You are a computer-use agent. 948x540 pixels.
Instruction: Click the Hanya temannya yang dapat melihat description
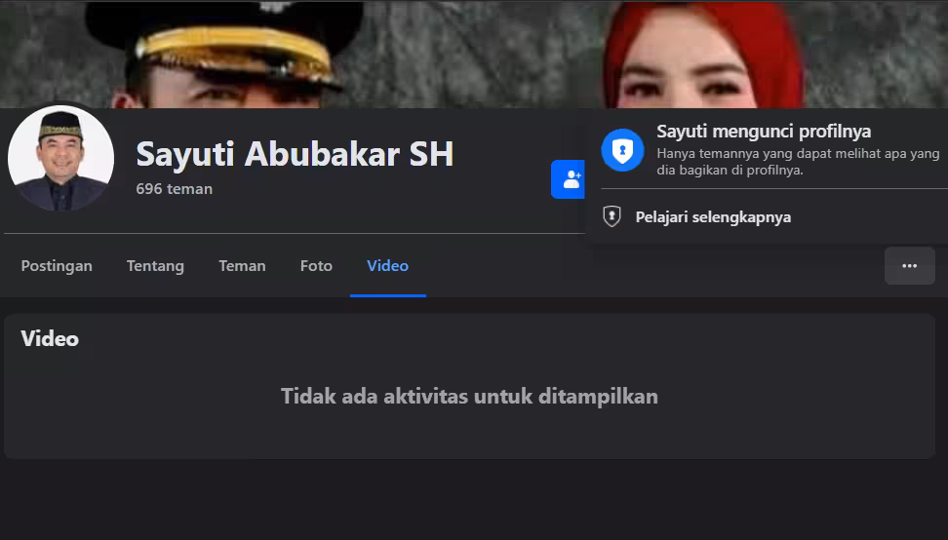[x=798, y=162]
